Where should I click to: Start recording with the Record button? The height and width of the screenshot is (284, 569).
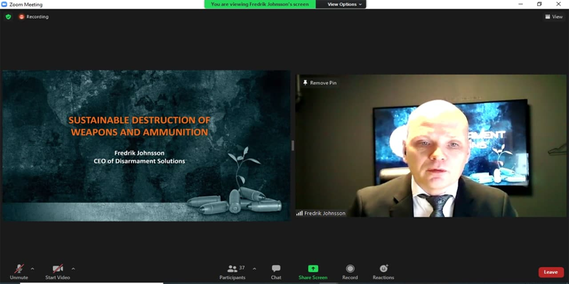tap(350, 272)
